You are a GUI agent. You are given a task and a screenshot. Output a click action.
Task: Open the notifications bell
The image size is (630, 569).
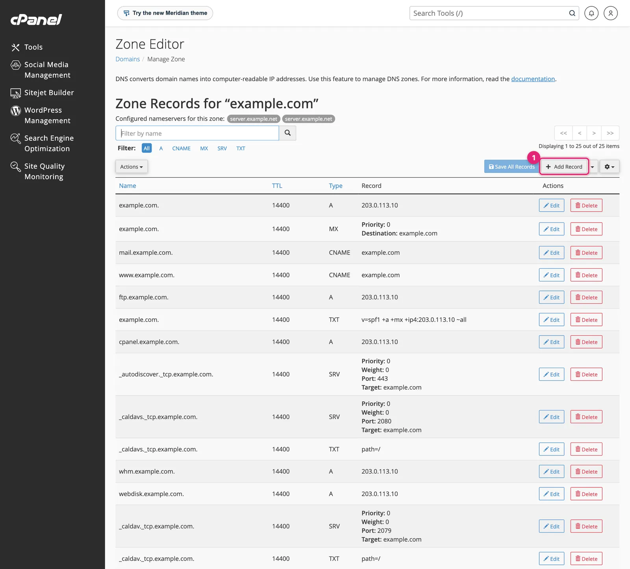point(591,13)
